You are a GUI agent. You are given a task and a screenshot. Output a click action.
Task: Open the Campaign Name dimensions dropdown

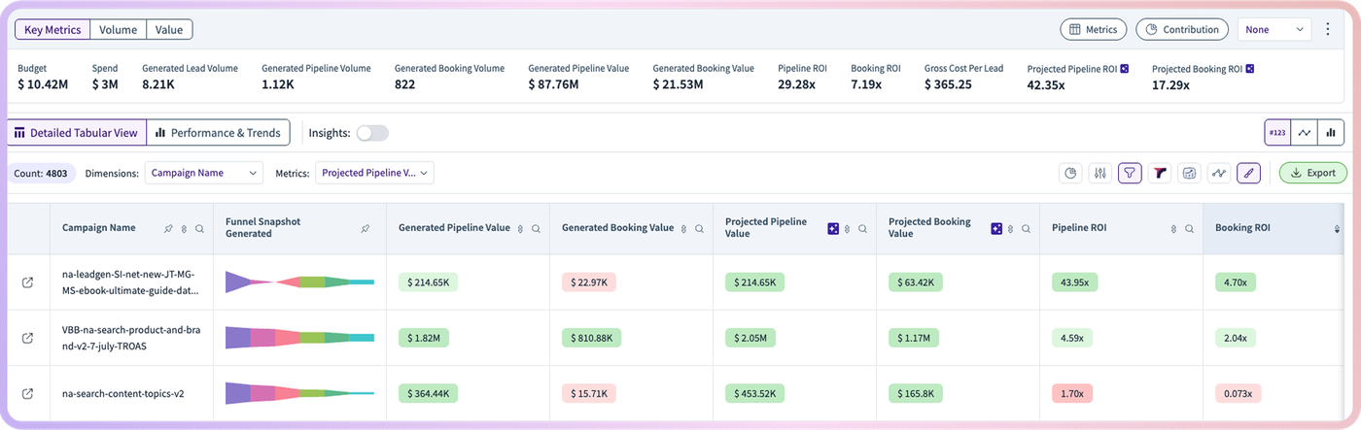pyautogui.click(x=204, y=173)
